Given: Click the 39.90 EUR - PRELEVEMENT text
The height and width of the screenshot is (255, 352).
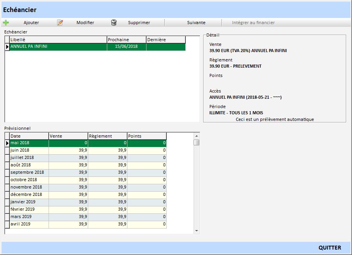Looking at the screenshot, I should click(235, 66).
